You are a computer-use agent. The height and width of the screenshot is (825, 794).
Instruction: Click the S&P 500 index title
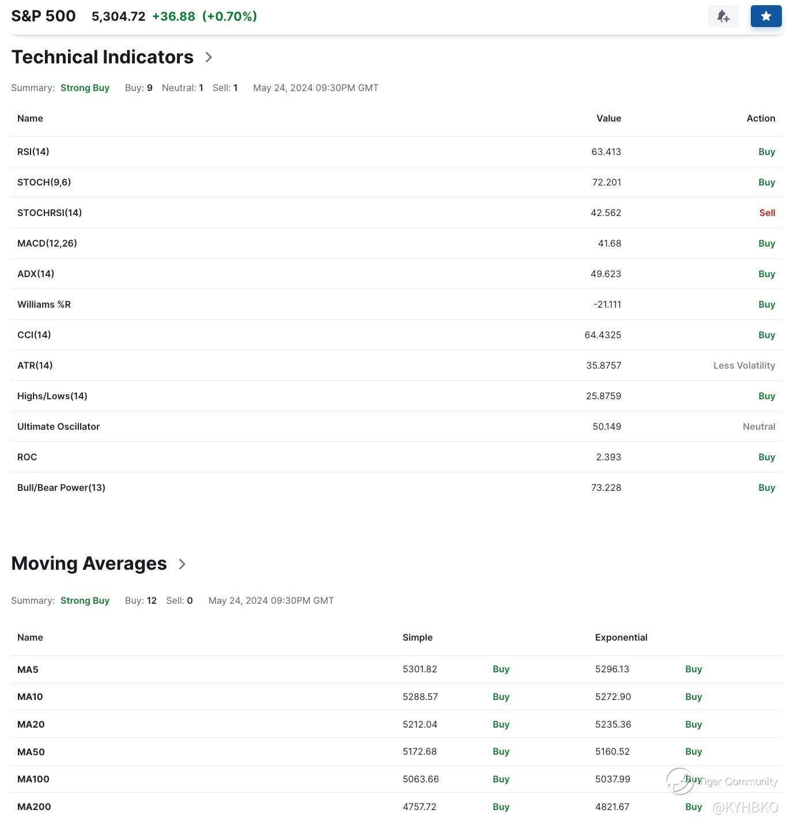[44, 16]
